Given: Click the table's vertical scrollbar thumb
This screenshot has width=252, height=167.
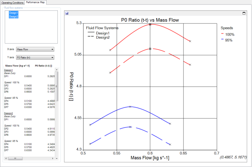Looking at the screenshot, I should coord(57,86).
